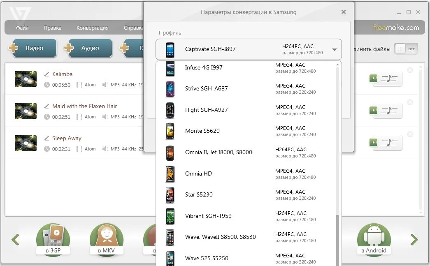Select the Star S5230 profile name
430x266 pixels.
199,195
